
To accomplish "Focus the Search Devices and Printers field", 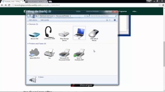I will [x=103, y=16].
